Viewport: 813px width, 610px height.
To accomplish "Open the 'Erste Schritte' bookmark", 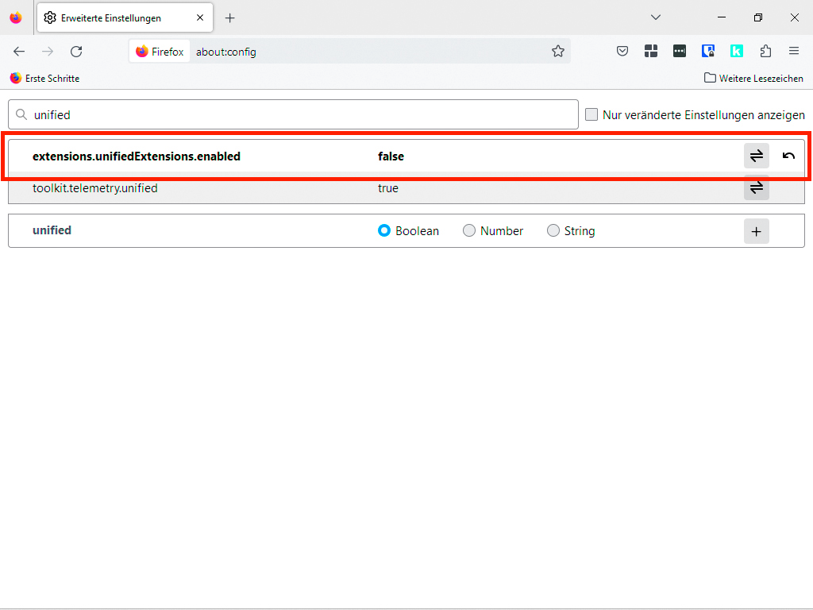I will click(44, 79).
